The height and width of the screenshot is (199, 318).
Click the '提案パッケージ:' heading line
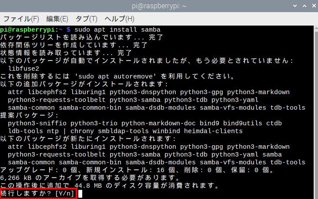click(30, 115)
